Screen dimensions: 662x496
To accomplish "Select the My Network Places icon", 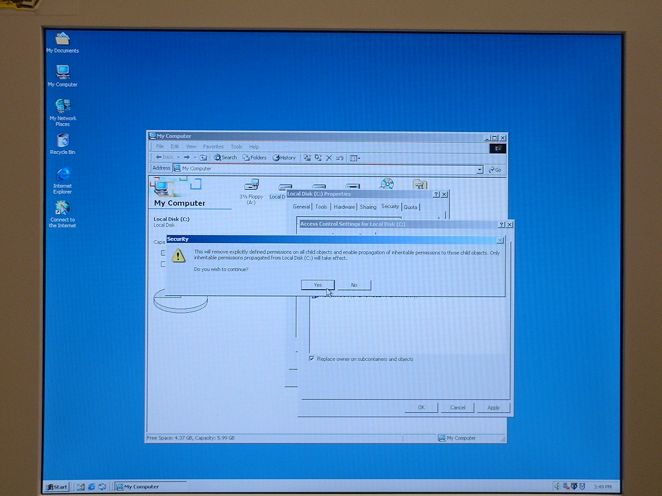I will point(63,107).
